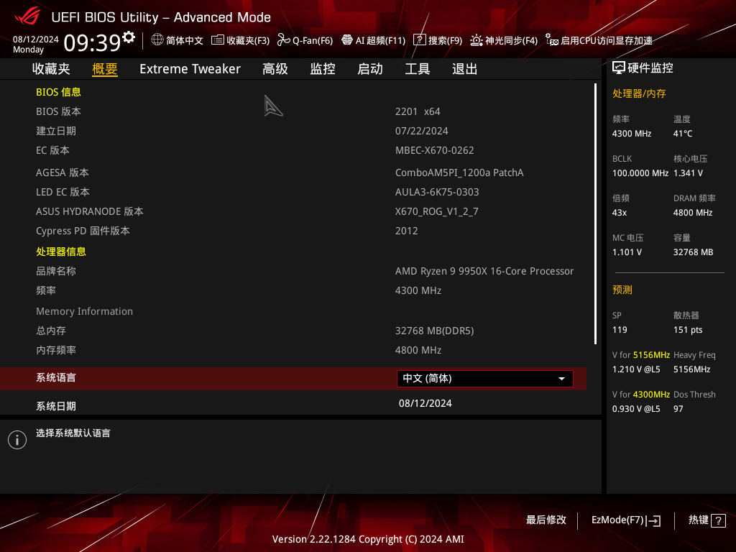Click value MBEC-X670-0262

435,150
